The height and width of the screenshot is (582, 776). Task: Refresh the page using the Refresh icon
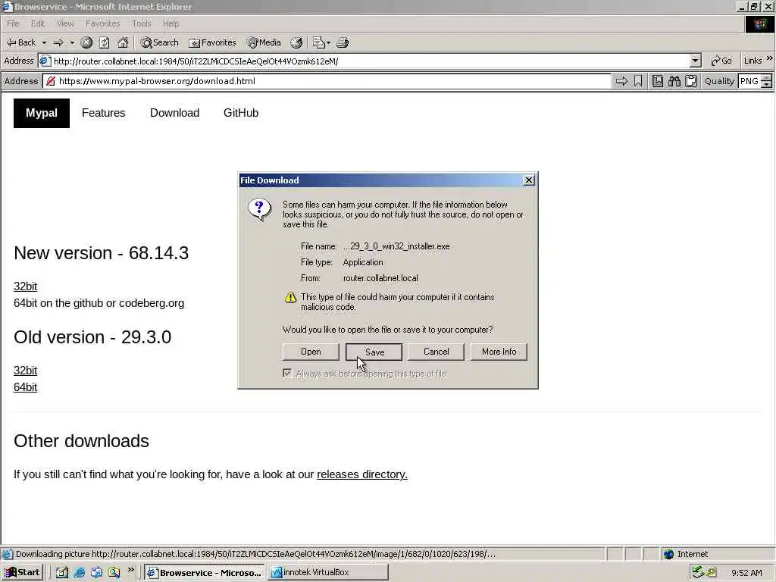pyautogui.click(x=105, y=42)
